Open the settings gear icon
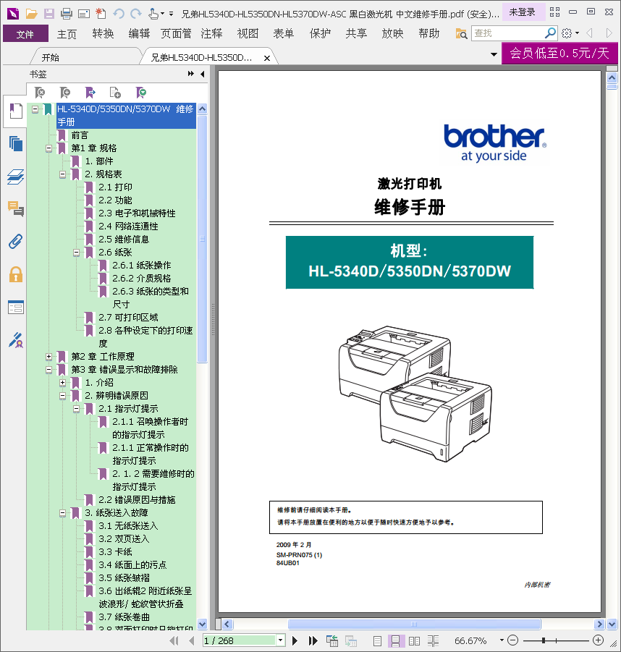Image resolution: width=621 pixels, height=652 pixels. [567, 33]
